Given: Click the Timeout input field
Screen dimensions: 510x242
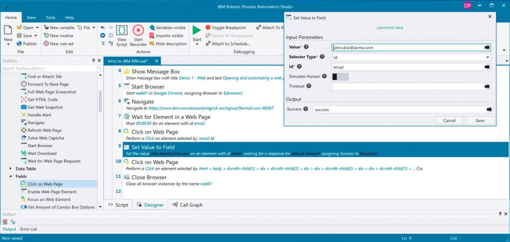Looking at the screenshot, I should coord(411,86).
